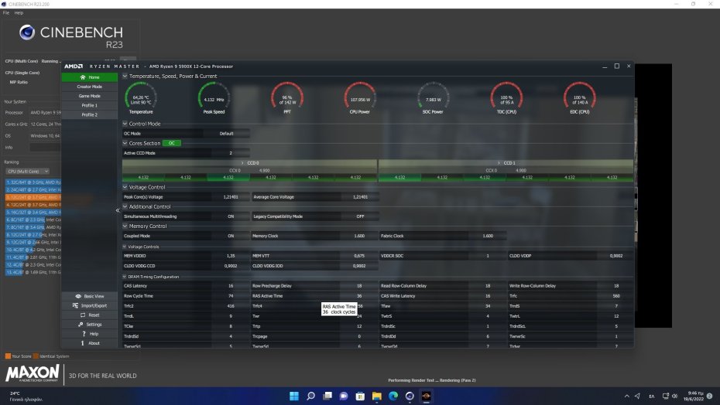The width and height of the screenshot is (720, 405).
Task: Switch to Ryzen Master on taskbar
Action: [426, 396]
